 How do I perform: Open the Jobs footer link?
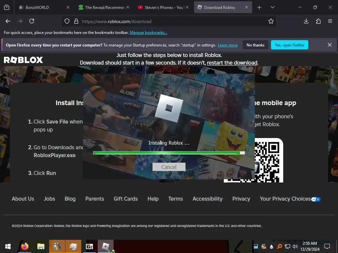coord(50,199)
